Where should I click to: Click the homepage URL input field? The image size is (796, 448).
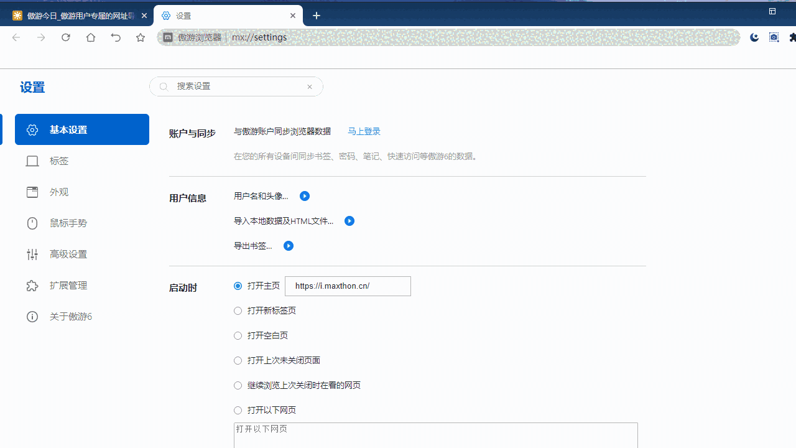348,286
